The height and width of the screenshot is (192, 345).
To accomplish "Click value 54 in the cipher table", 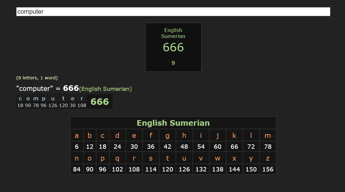I will point(201,147).
